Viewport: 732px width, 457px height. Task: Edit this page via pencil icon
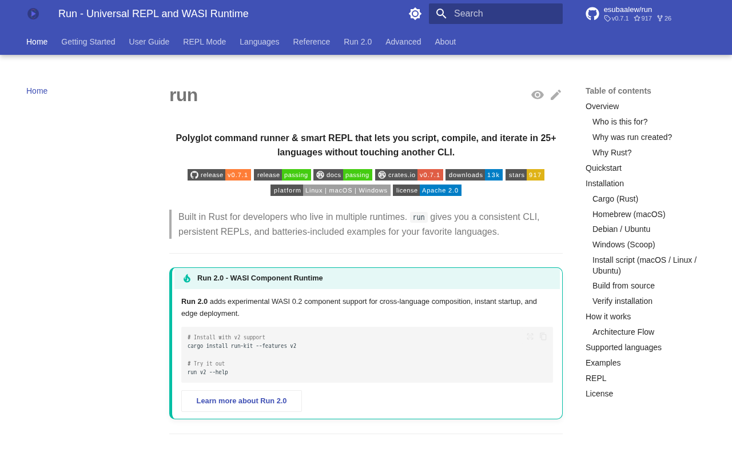coord(556,95)
